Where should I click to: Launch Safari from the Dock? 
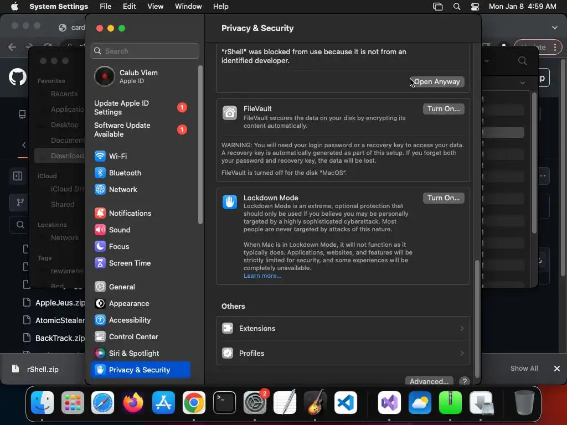click(102, 403)
